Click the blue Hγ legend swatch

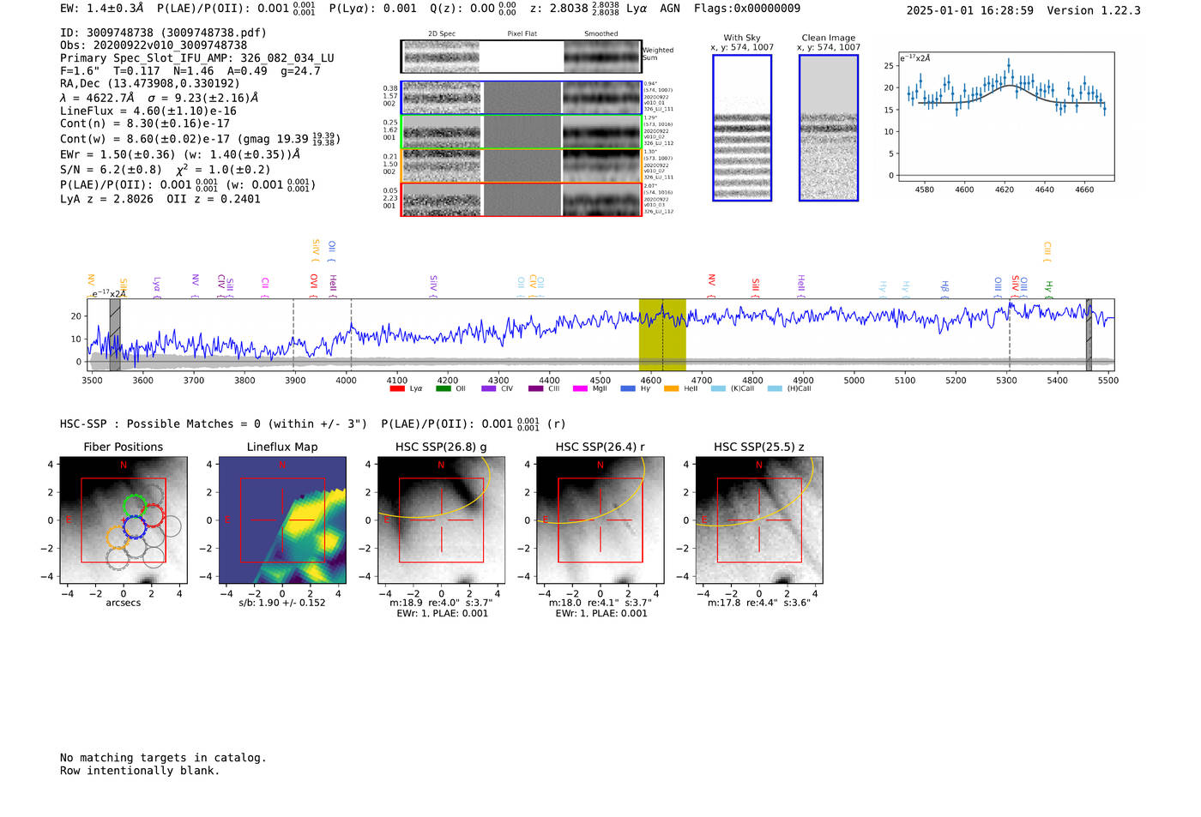click(x=628, y=388)
